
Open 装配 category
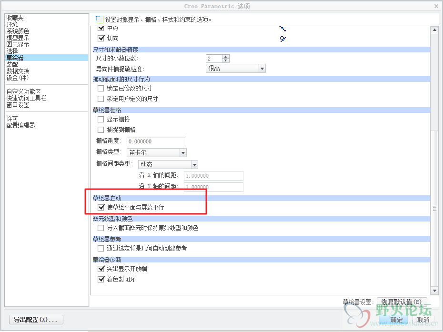click(12, 64)
